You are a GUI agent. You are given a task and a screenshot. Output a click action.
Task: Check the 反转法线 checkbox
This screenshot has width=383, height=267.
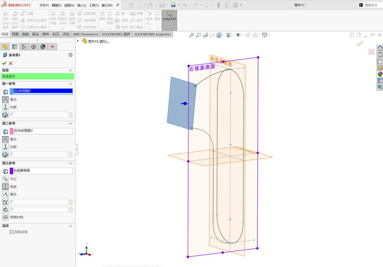coord(12,232)
